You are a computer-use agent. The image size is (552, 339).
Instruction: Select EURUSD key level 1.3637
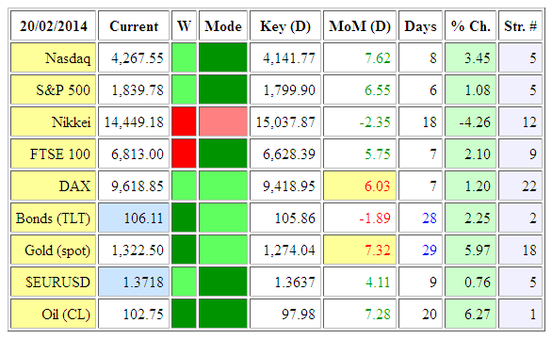[285, 282]
